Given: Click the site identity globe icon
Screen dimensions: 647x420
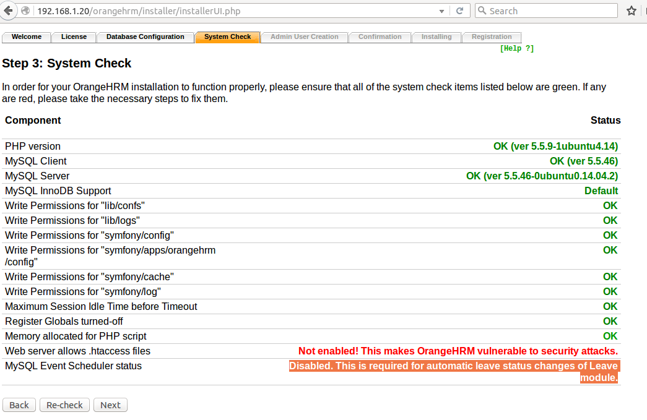Looking at the screenshot, I should pos(25,11).
